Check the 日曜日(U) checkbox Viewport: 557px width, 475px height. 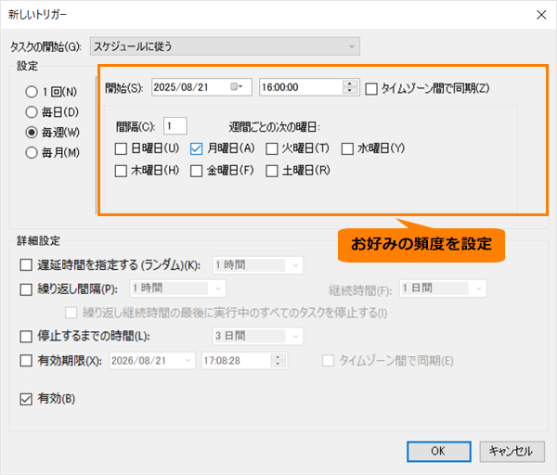pos(121,148)
